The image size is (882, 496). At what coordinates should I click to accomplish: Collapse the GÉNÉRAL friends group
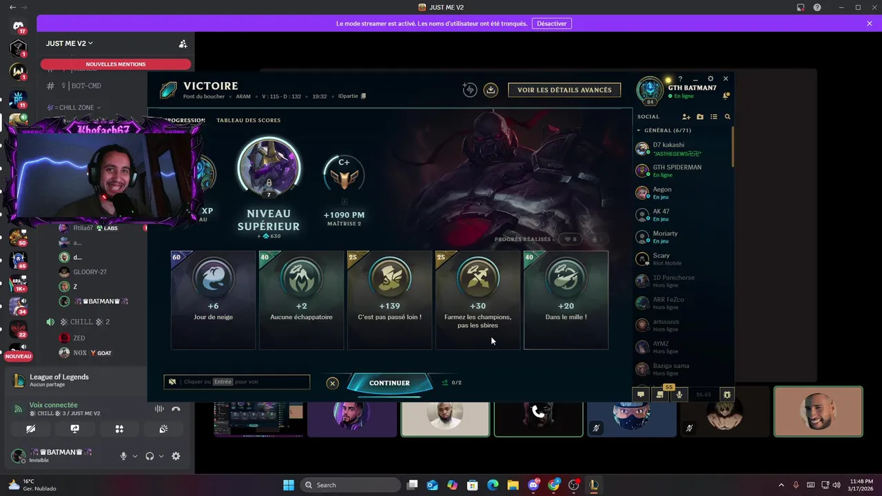[x=664, y=130]
